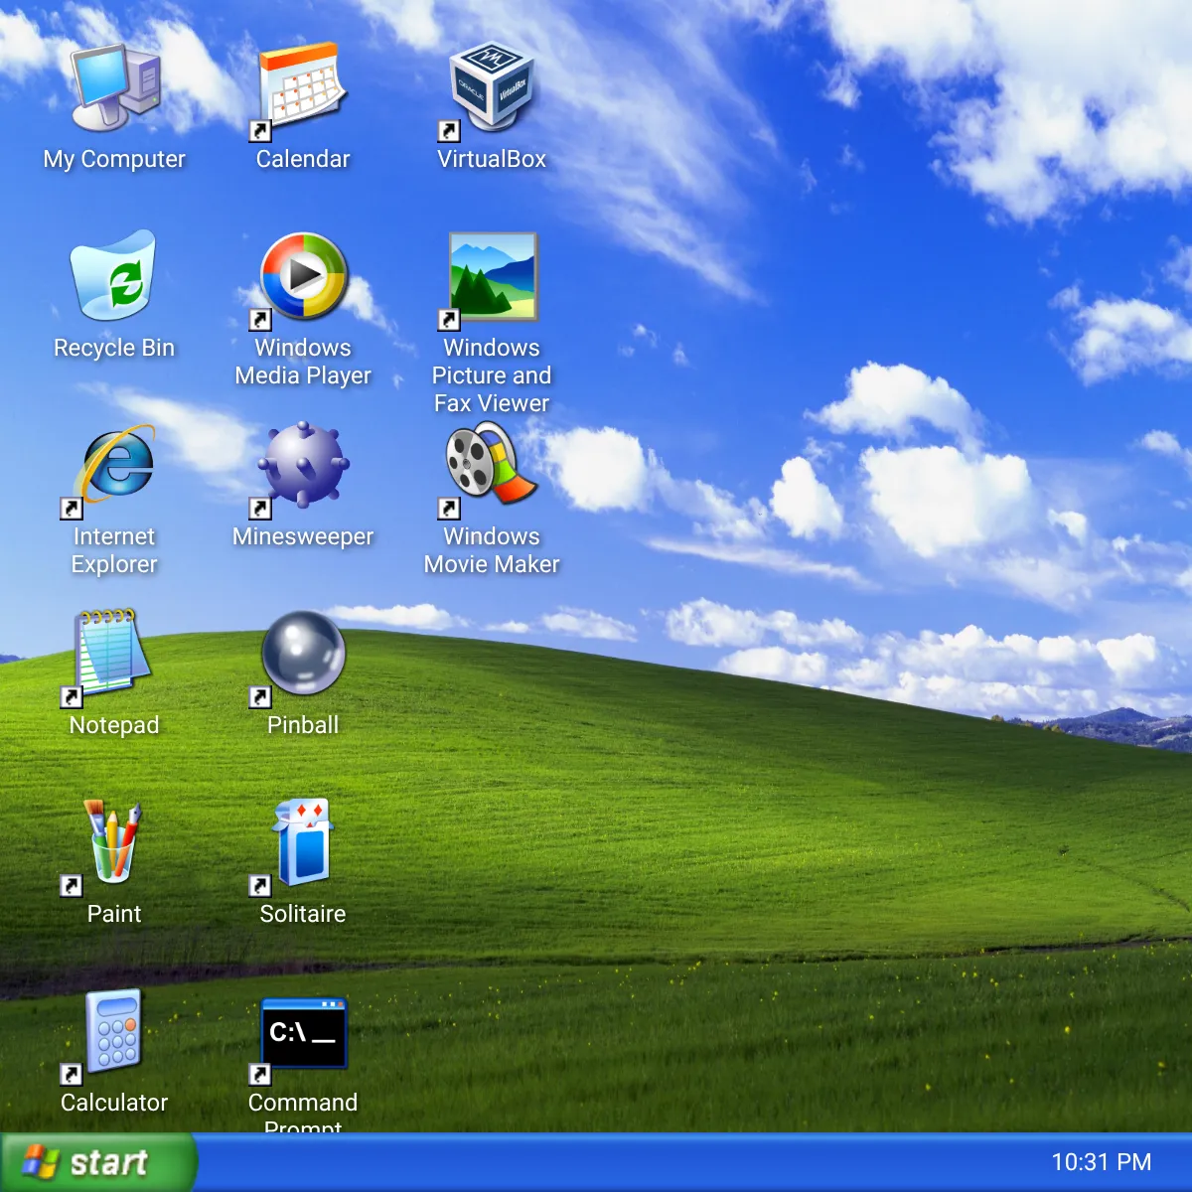The image size is (1192, 1192).
Task: Click the 'Windows Media Player' label text
Action: (x=303, y=362)
